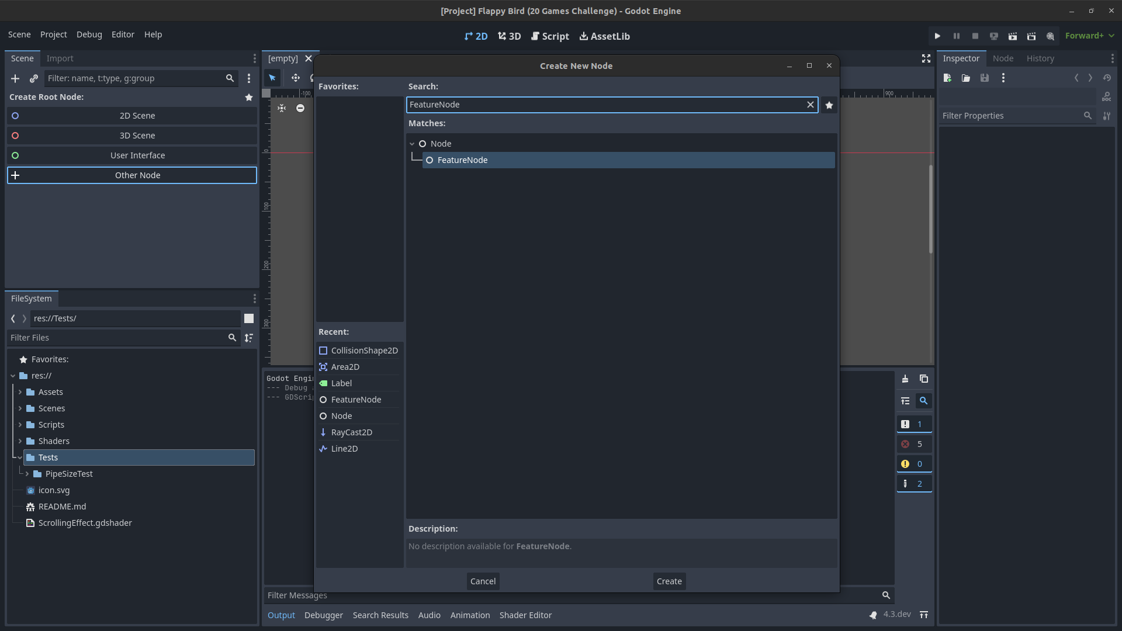Expand the Scenes folder

coord(20,408)
